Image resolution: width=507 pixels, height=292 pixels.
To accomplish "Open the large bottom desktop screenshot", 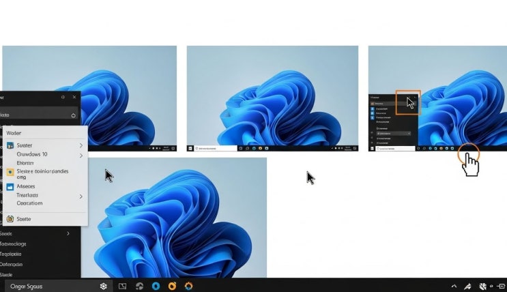I will coord(174,218).
